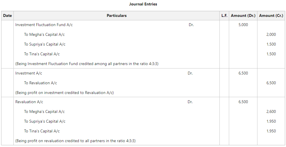Viewport: 286px width, 147px height.
Task: Select the 2,600 credit amount
Action: 271,112
